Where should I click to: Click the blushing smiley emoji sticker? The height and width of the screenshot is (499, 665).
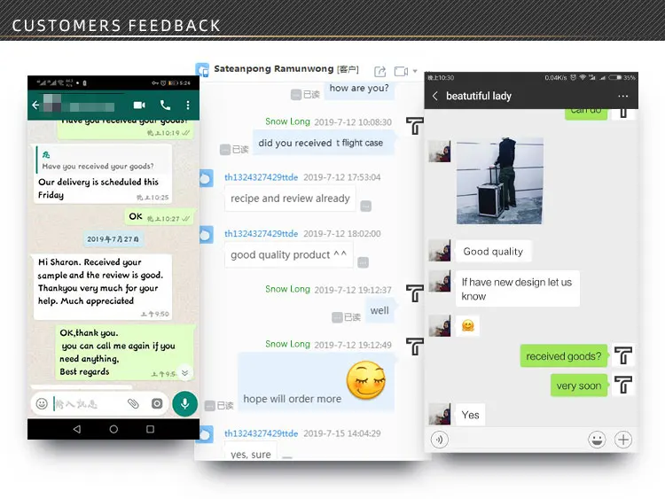pos(366,380)
